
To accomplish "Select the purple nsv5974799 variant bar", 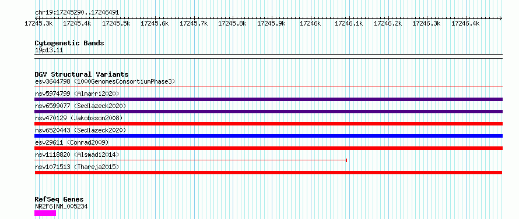I will pos(268,99).
